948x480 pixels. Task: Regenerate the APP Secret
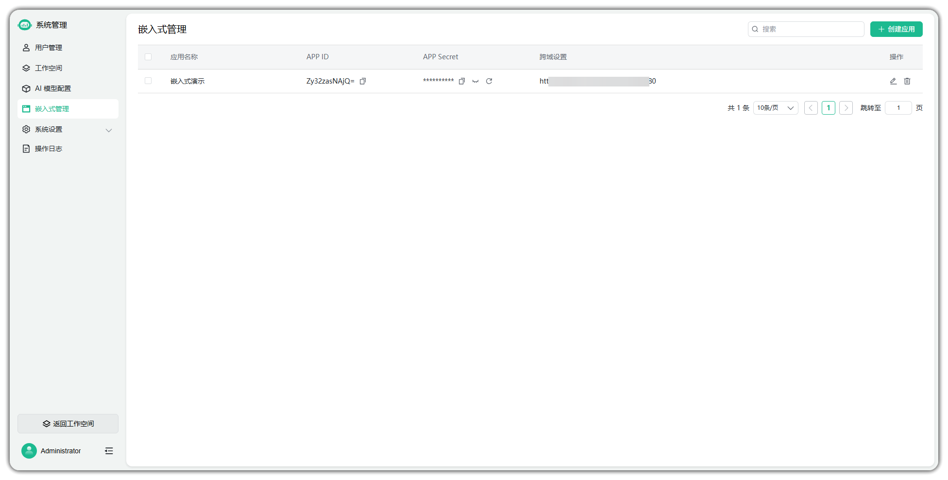(x=489, y=81)
